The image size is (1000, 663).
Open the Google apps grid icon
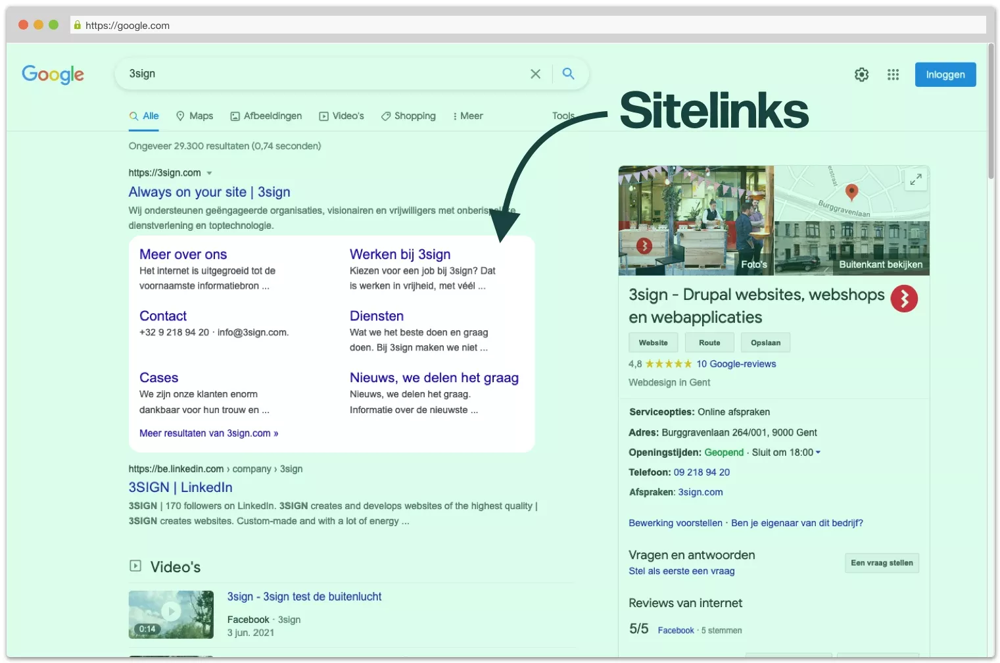point(893,75)
